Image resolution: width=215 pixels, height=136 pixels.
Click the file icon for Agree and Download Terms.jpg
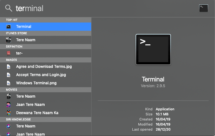pos(9,67)
